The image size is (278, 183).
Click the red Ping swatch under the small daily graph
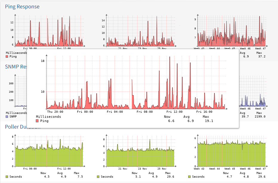click(7, 57)
